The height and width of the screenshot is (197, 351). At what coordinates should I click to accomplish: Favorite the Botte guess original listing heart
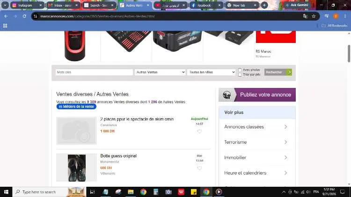tap(199, 168)
